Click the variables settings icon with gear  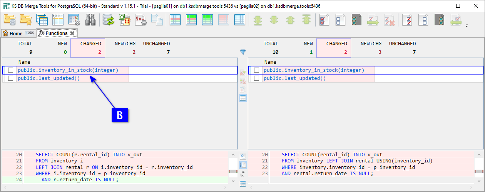click(x=140, y=20)
